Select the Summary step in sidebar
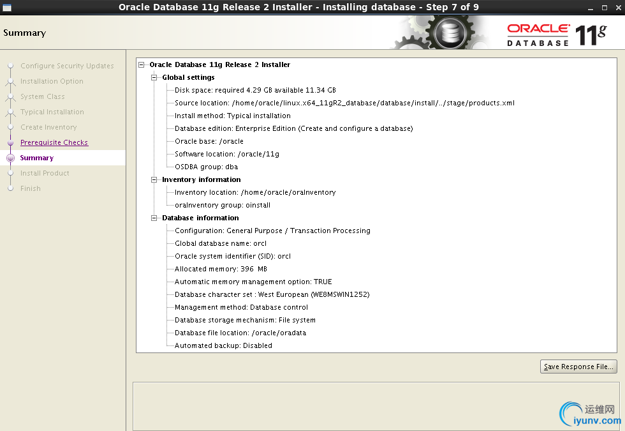 (37, 158)
